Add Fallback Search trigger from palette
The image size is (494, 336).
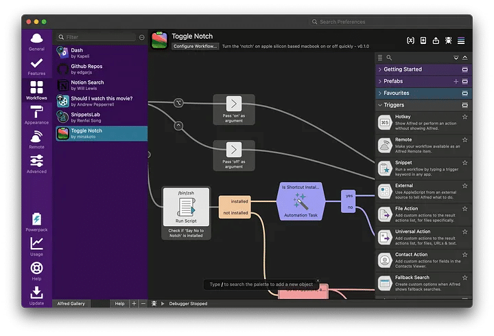click(x=423, y=283)
